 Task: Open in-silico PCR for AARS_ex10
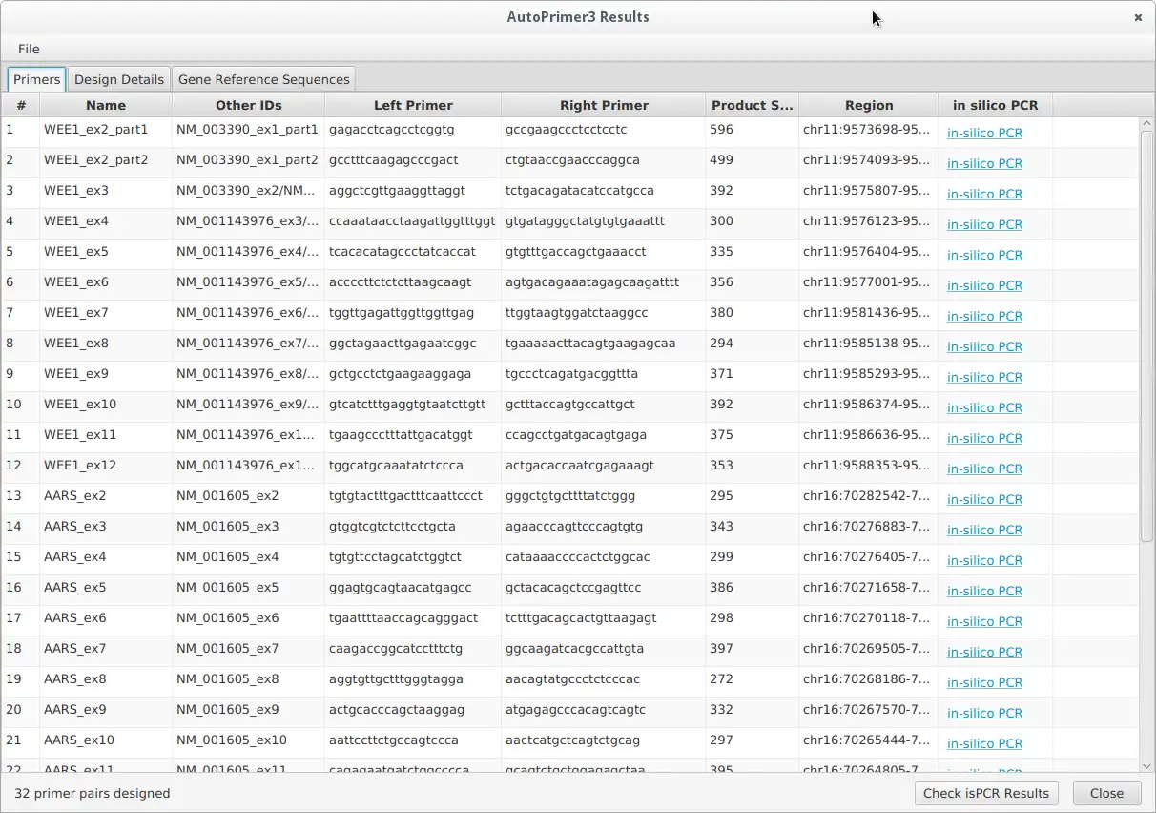pyautogui.click(x=984, y=743)
